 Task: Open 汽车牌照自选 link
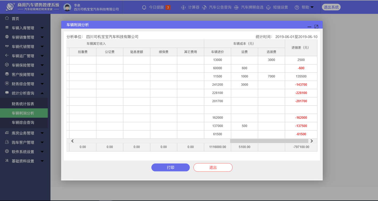252,7
